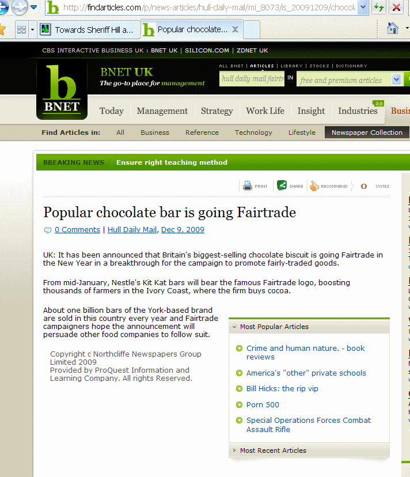410x477 pixels.
Task: Close the Popular chocolate tab
Action: [235, 29]
